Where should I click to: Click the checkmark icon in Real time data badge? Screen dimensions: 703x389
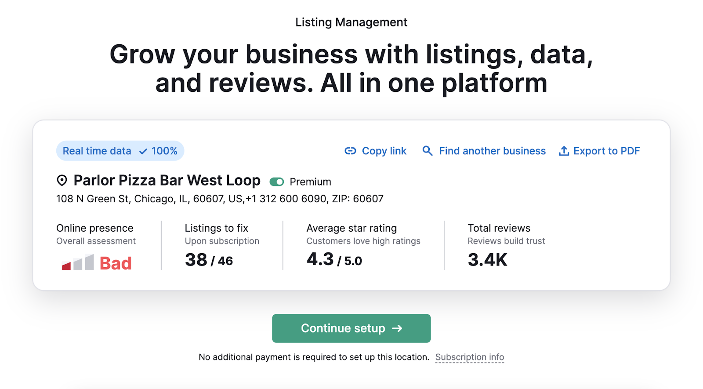point(143,152)
